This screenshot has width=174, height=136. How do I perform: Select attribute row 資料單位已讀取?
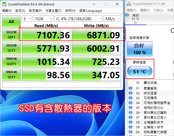coord(150,113)
